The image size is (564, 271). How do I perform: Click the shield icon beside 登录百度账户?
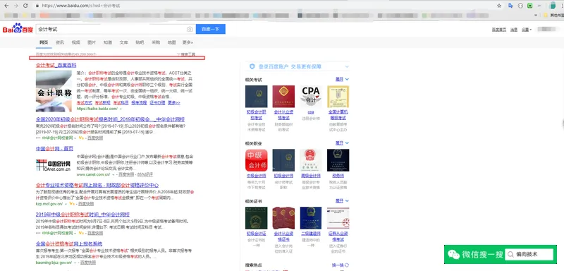(252, 66)
